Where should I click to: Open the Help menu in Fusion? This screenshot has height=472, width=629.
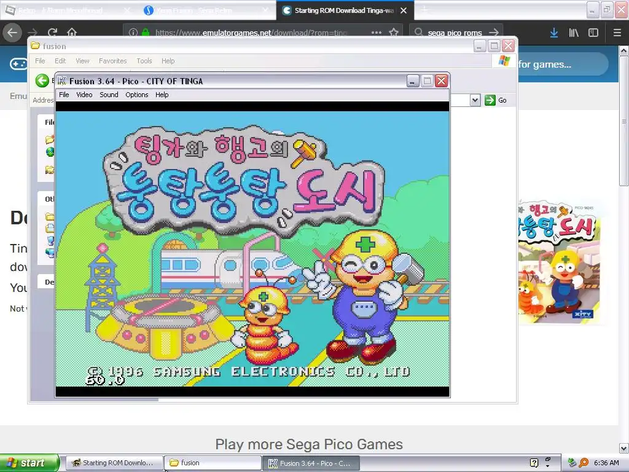162,95
